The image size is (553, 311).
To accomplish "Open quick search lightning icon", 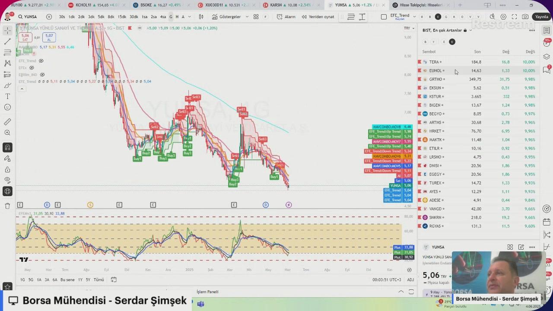I will click(492, 17).
